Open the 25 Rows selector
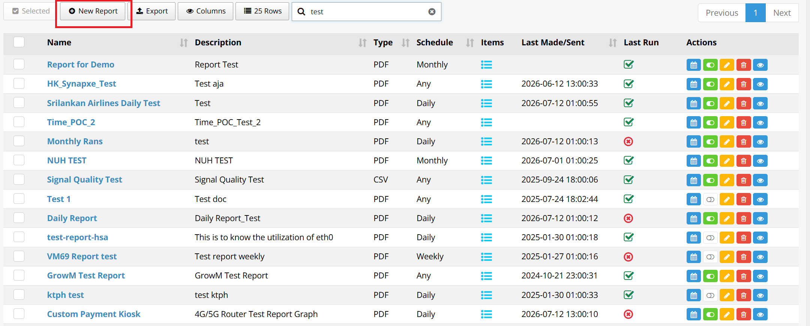The height and width of the screenshot is (326, 810). pyautogui.click(x=262, y=11)
